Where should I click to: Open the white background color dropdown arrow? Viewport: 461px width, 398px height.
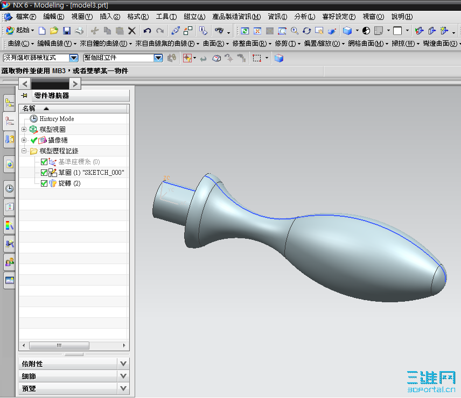(407, 31)
